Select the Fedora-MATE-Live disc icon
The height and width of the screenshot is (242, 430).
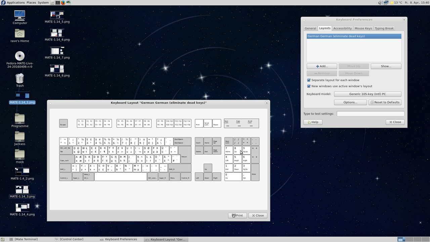coord(20,56)
